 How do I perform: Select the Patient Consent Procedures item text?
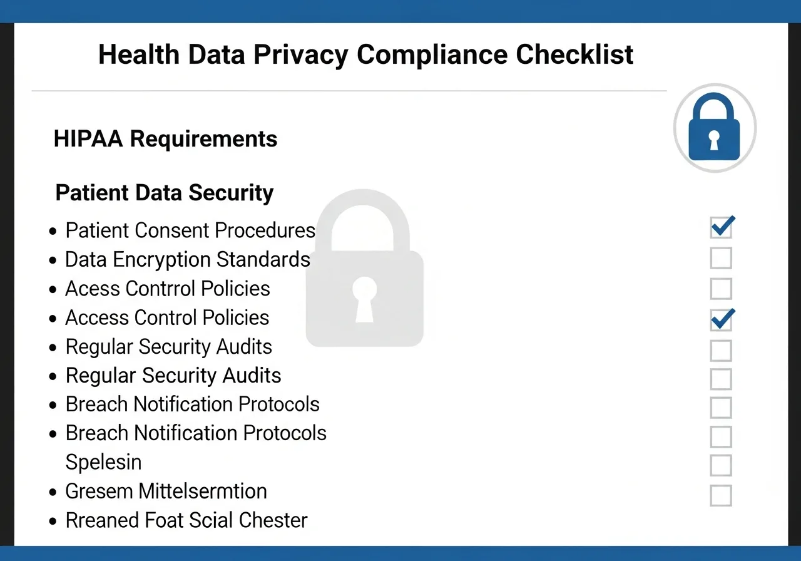[x=190, y=230]
